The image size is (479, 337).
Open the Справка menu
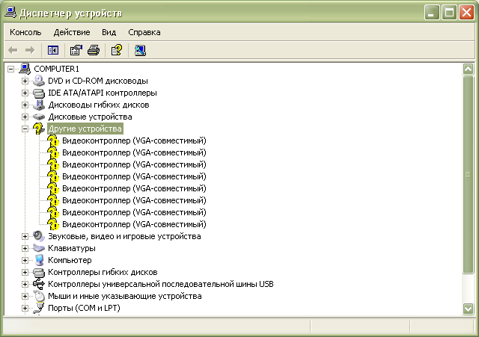click(x=144, y=32)
